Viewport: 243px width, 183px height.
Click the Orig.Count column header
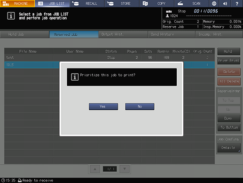(203, 51)
